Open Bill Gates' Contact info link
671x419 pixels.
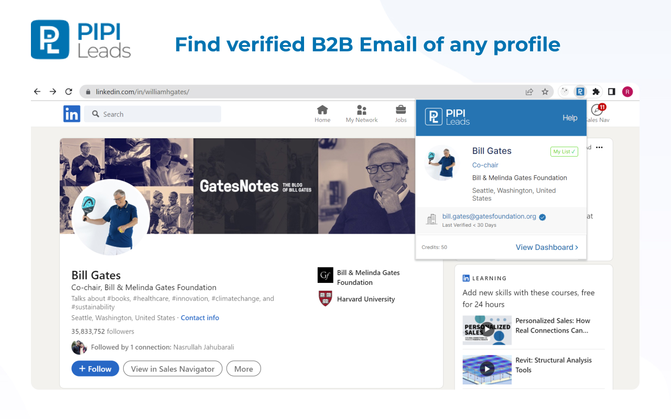200,317
